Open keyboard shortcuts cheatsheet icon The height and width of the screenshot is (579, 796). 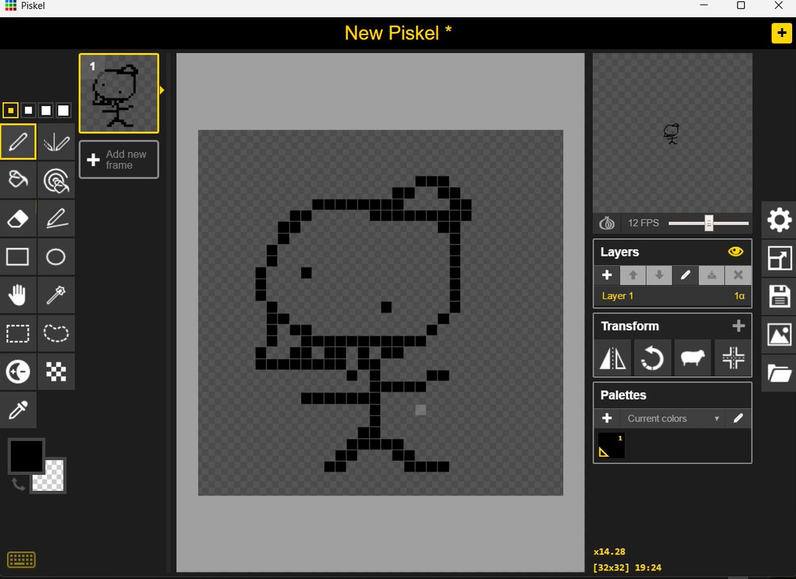(x=21, y=560)
